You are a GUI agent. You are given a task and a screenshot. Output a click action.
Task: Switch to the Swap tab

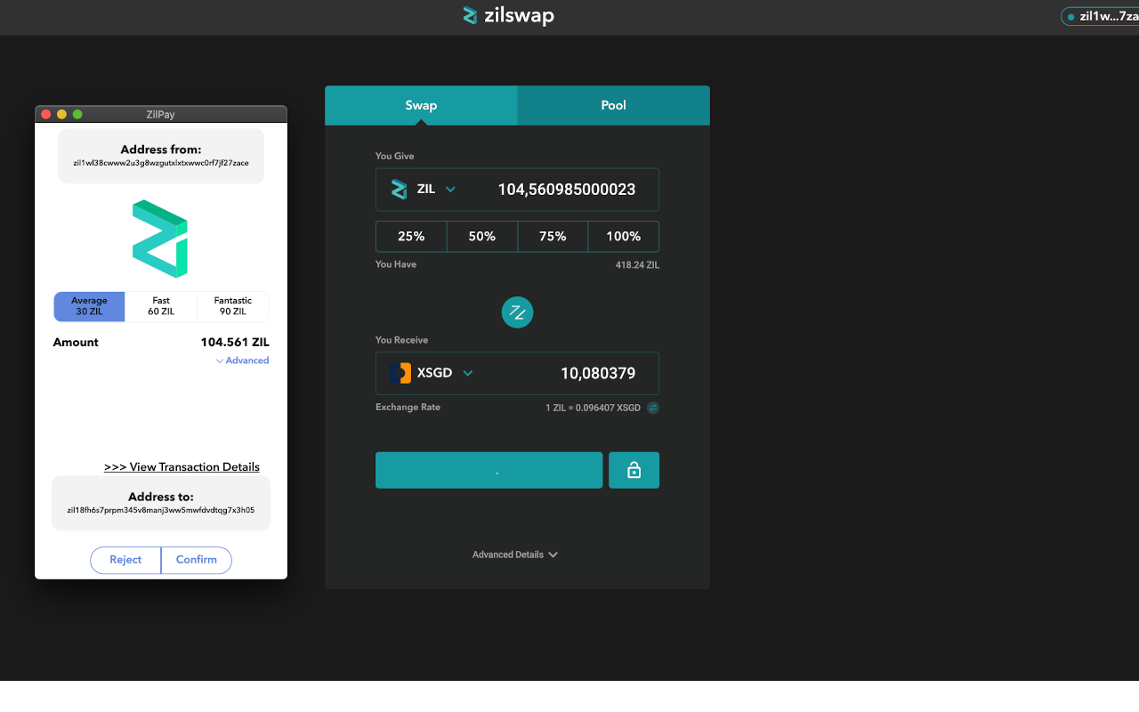click(x=421, y=105)
